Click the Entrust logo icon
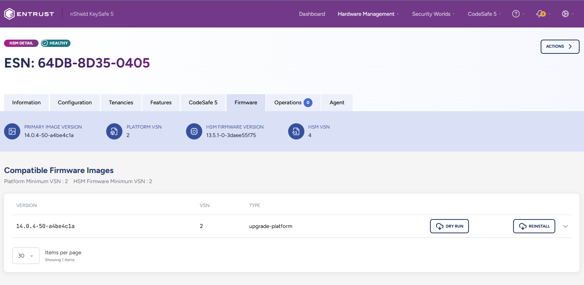This screenshot has height=285, width=584. pyautogui.click(x=9, y=14)
